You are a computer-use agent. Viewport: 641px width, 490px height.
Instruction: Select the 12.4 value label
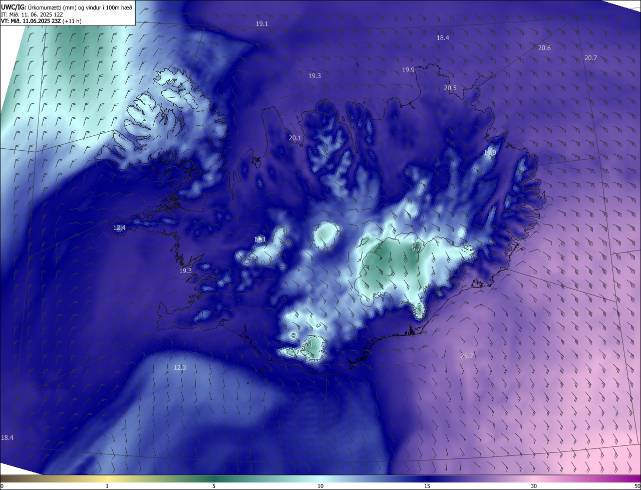pyautogui.click(x=119, y=228)
